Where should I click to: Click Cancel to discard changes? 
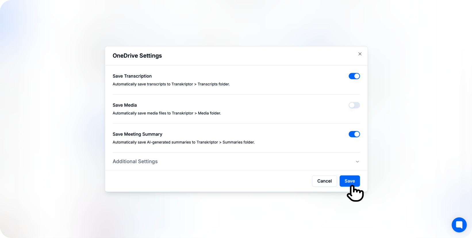click(324, 181)
